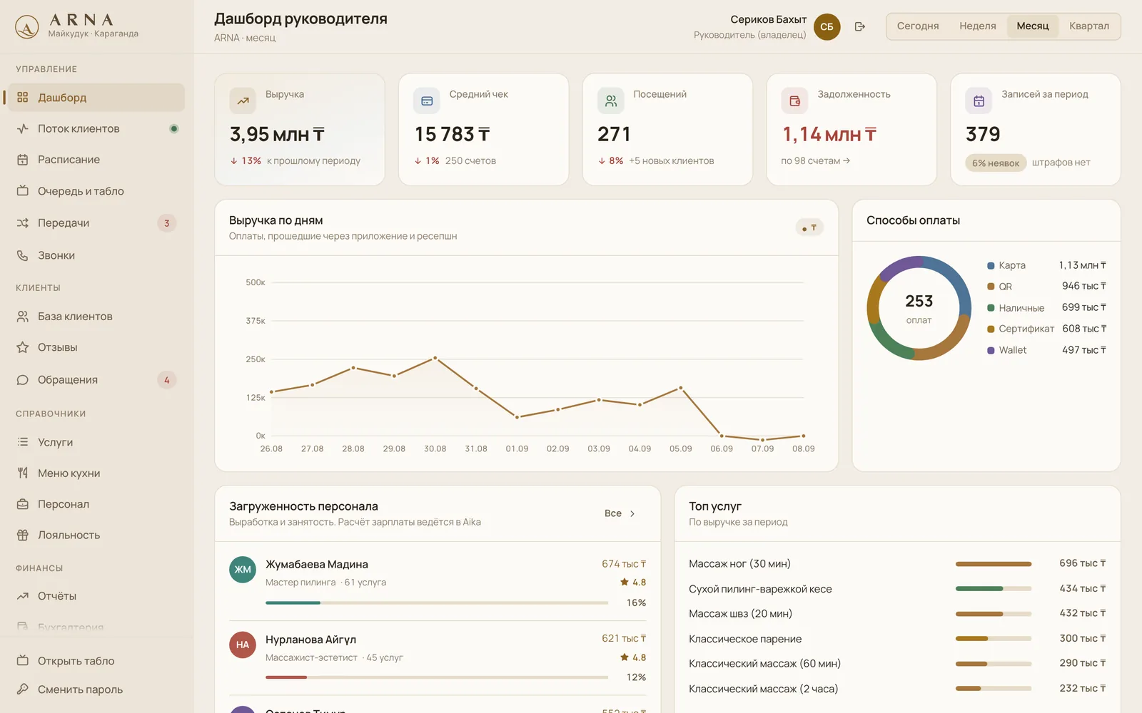Select the Месяц period tab
Image resolution: width=1142 pixels, height=713 pixels.
(x=1033, y=26)
